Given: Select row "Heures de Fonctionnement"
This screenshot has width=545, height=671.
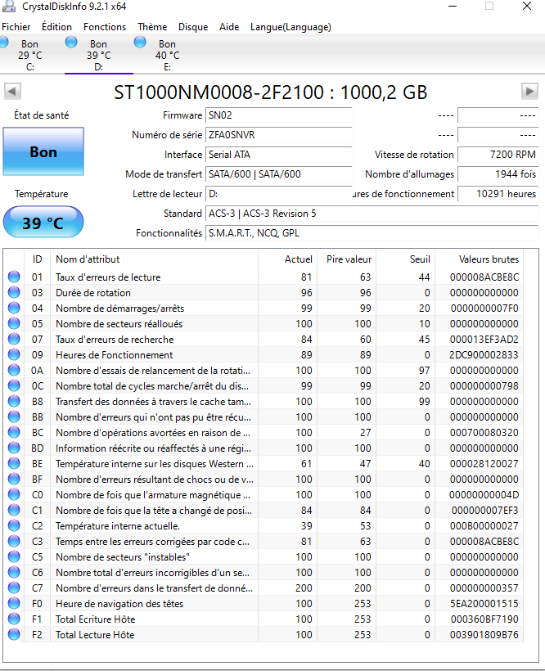Looking at the screenshot, I should [x=263, y=355].
